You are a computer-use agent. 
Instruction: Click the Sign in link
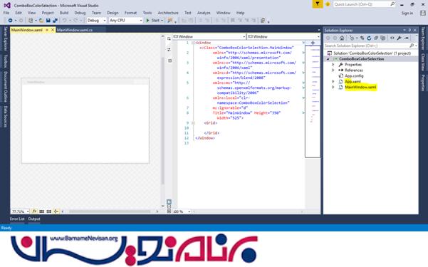pos(407,13)
